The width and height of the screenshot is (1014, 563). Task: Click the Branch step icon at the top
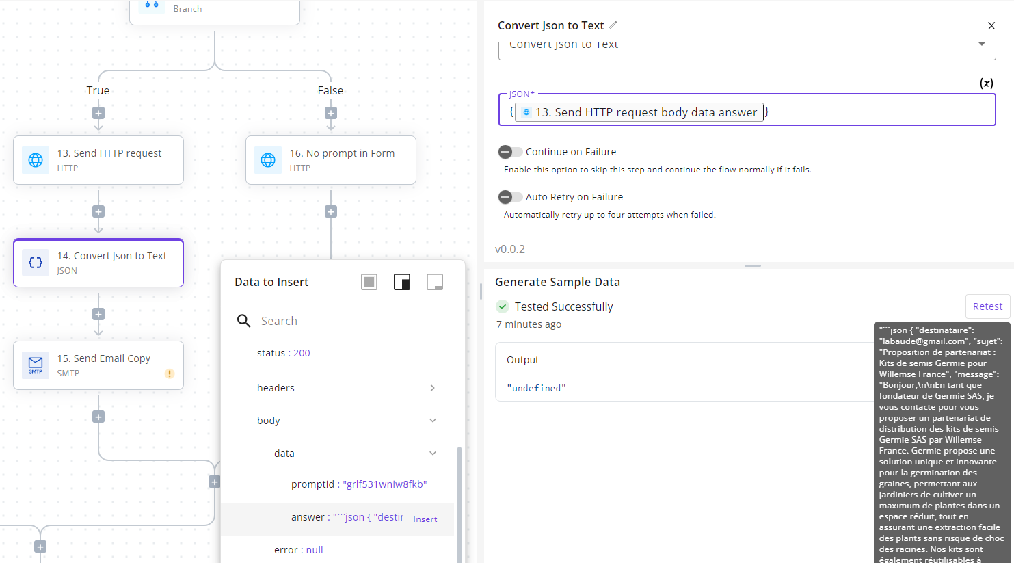152,5
